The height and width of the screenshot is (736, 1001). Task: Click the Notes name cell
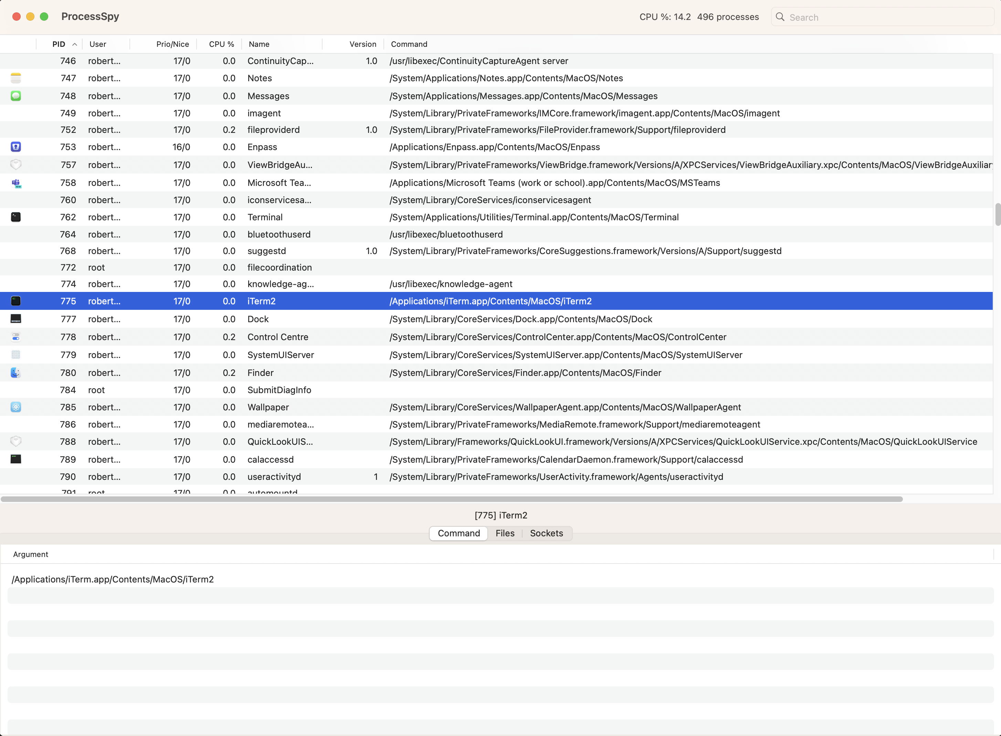[x=260, y=78]
